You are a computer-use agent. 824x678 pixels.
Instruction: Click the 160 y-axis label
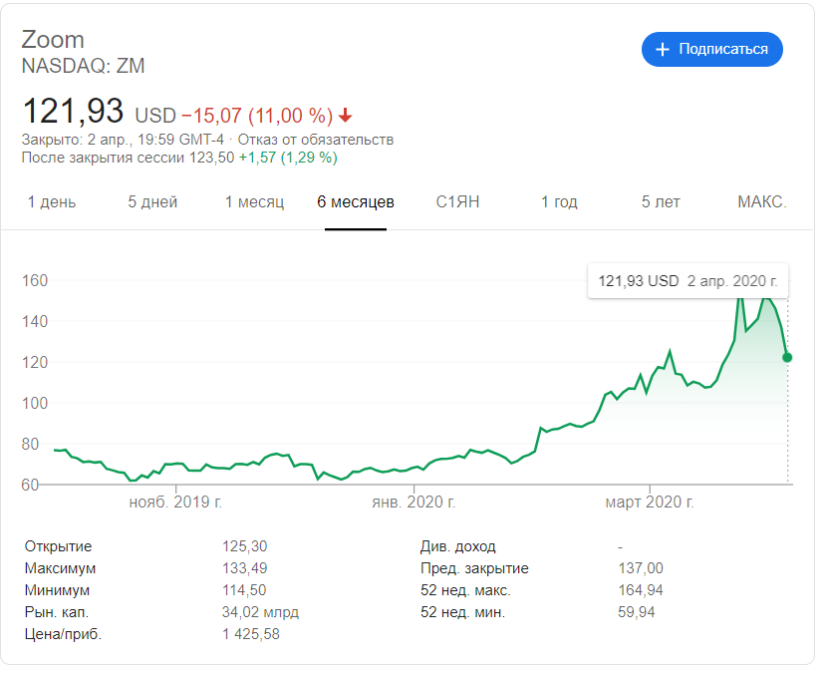point(35,281)
